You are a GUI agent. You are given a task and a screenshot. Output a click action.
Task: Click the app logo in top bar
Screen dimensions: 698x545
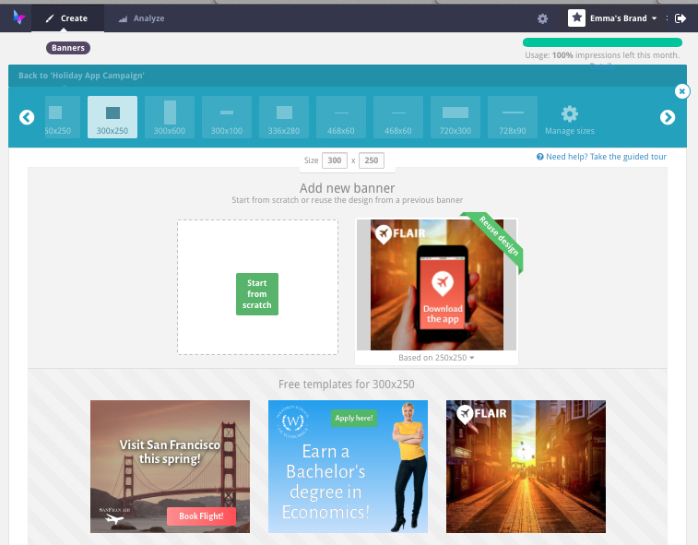18,18
